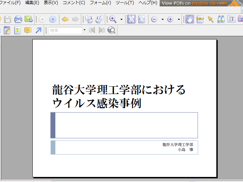Select the Hand tool
Viewport: 243px width, 182px height.
coord(190,19)
